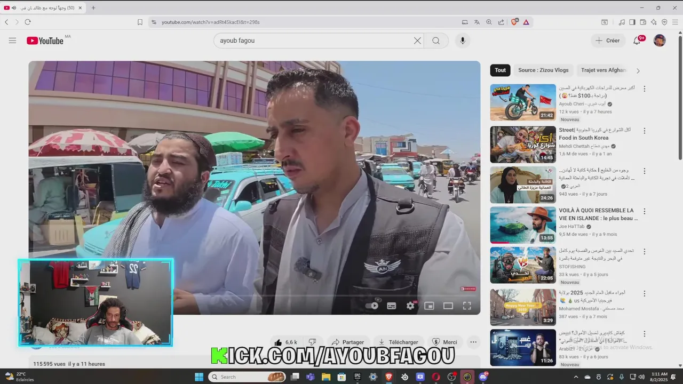Open Street Food in South Korea video
683x384 pixels.
595,134
